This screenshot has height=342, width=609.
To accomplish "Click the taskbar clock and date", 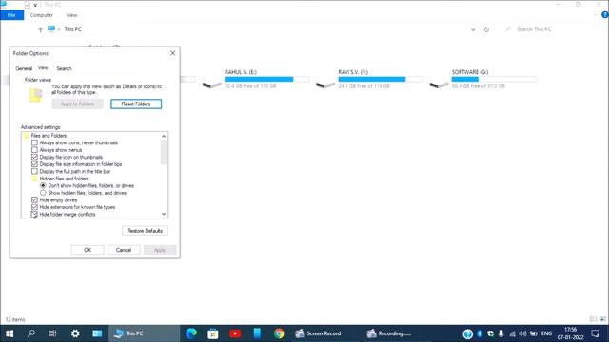I will tap(570, 333).
